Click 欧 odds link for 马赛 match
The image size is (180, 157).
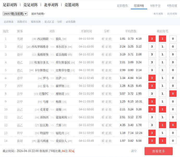click(110, 101)
